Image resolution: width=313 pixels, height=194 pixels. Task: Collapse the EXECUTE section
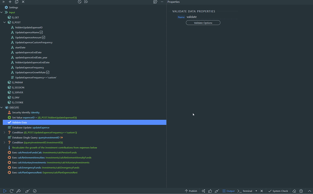2,108
